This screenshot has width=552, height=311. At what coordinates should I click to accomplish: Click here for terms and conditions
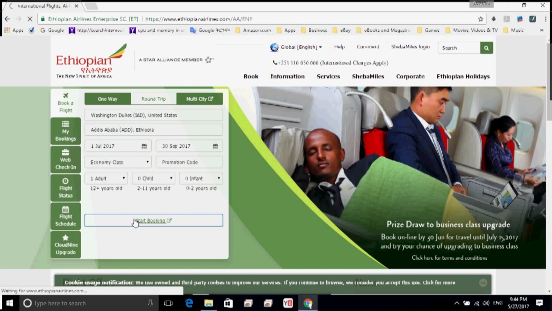pos(449,258)
